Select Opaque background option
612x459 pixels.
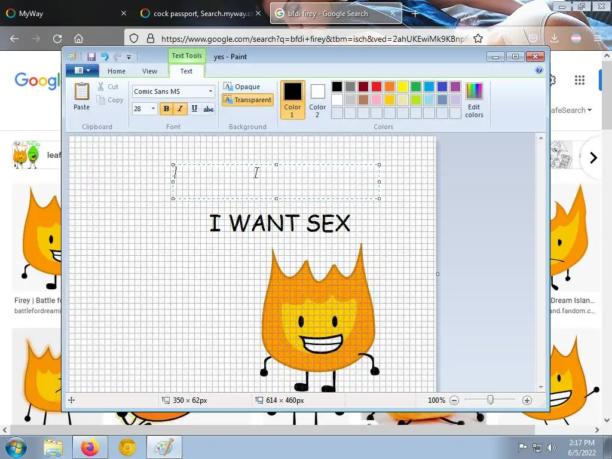click(x=242, y=87)
